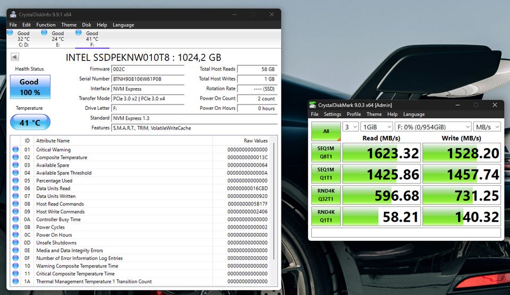Open test size dropdown showing 1GiB
510x295 pixels.
[377, 127]
